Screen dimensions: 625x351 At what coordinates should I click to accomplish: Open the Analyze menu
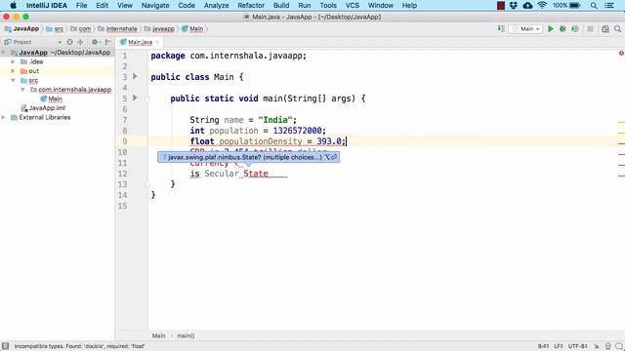216,6
